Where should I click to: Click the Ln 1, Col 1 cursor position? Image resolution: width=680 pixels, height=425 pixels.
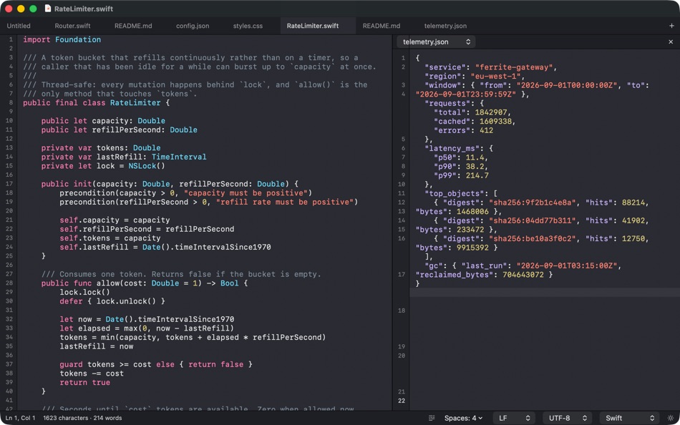pos(20,418)
